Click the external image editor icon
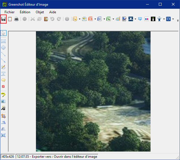The height and width of the screenshot is (160, 180). (124, 19)
